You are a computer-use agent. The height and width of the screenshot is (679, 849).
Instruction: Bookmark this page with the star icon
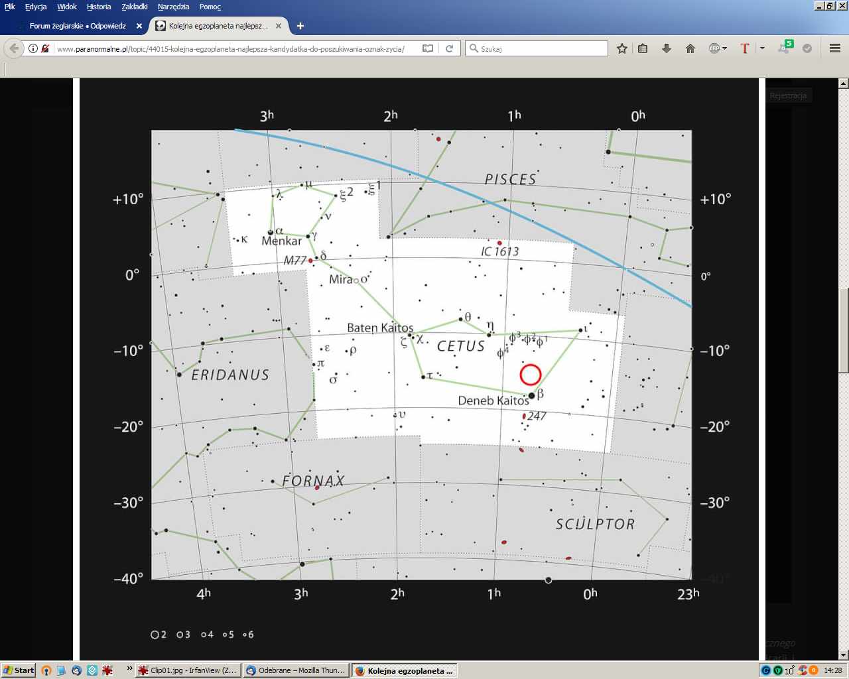coord(621,48)
